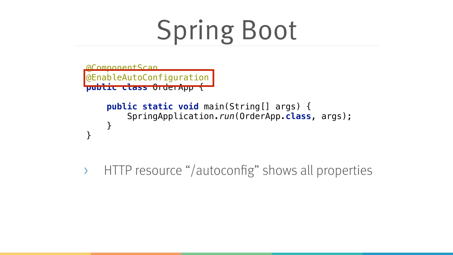Click the bullet chevron before 'HTTP resource'
The image size is (453, 255).
[86, 171]
